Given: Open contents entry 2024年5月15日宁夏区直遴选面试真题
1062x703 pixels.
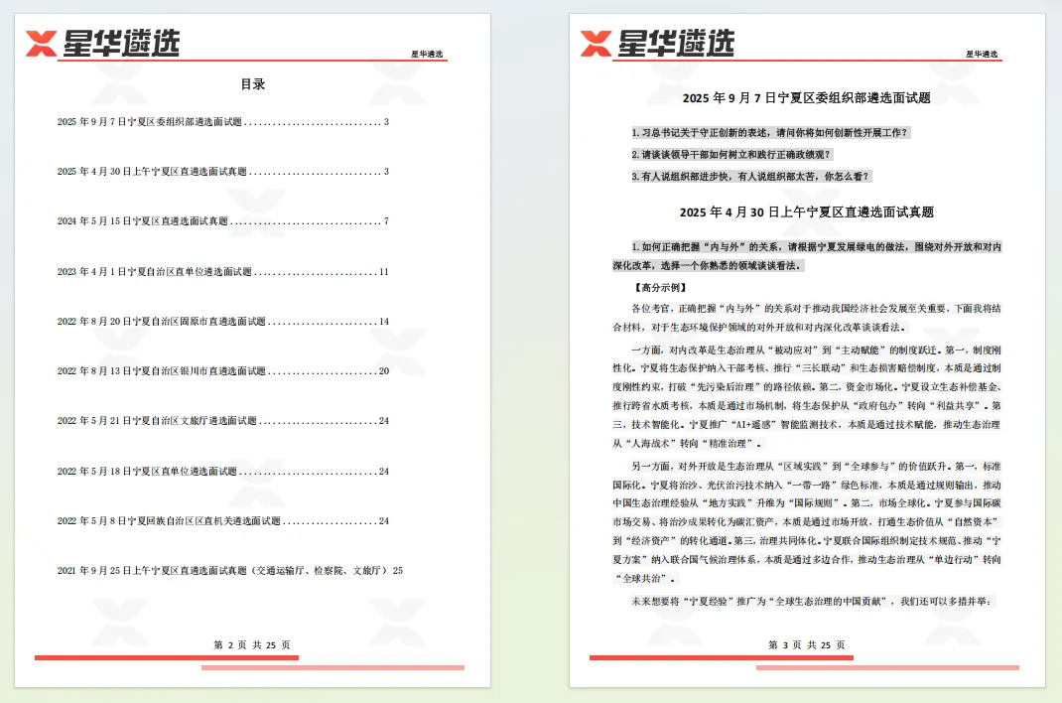Looking at the screenshot, I should coord(223,221).
